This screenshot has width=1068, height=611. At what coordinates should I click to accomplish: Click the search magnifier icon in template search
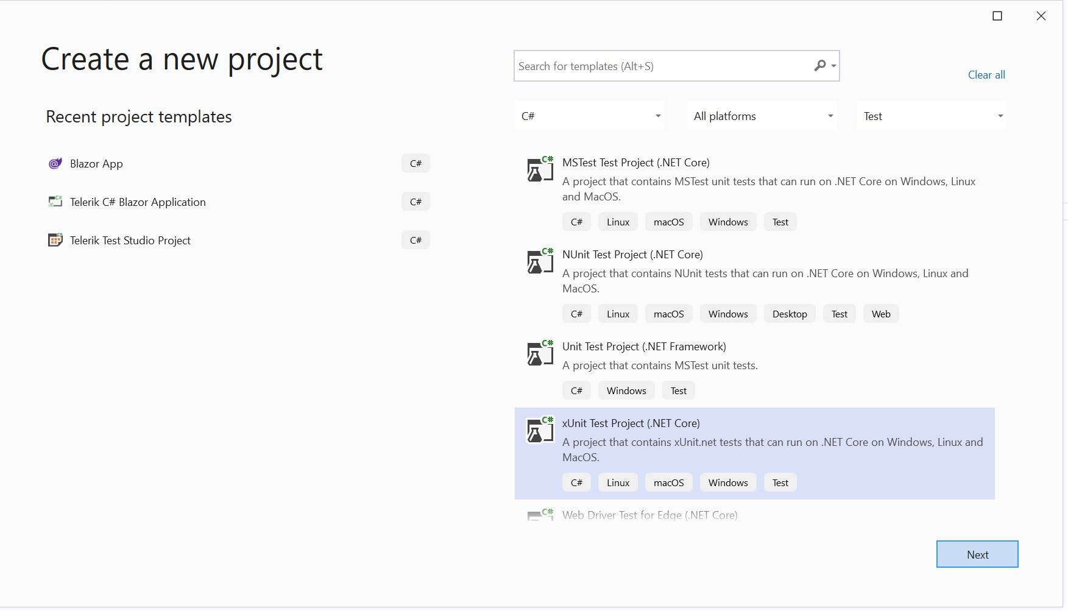(x=820, y=66)
